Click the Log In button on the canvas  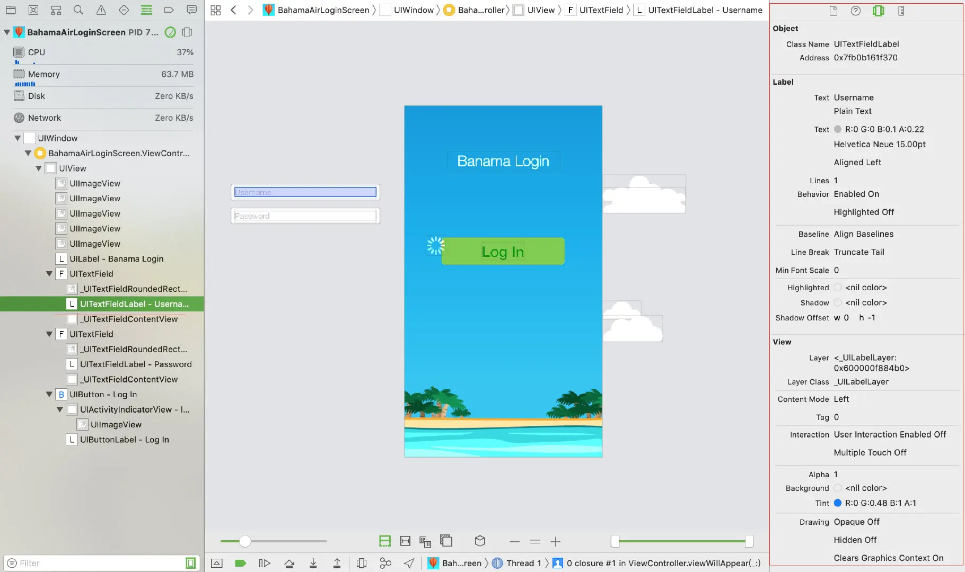coord(503,252)
